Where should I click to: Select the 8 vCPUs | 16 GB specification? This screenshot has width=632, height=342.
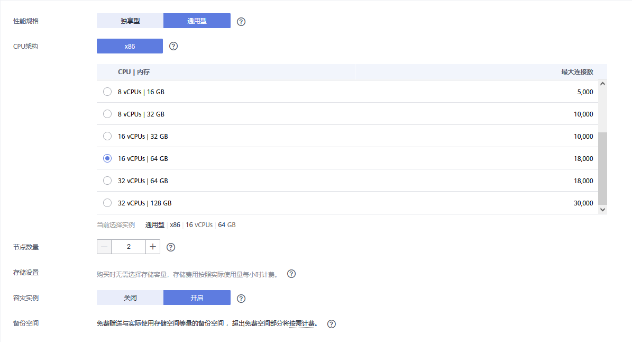(x=107, y=92)
